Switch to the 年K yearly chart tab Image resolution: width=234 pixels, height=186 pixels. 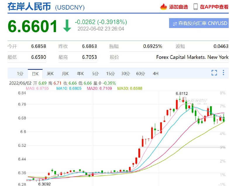click(80, 74)
